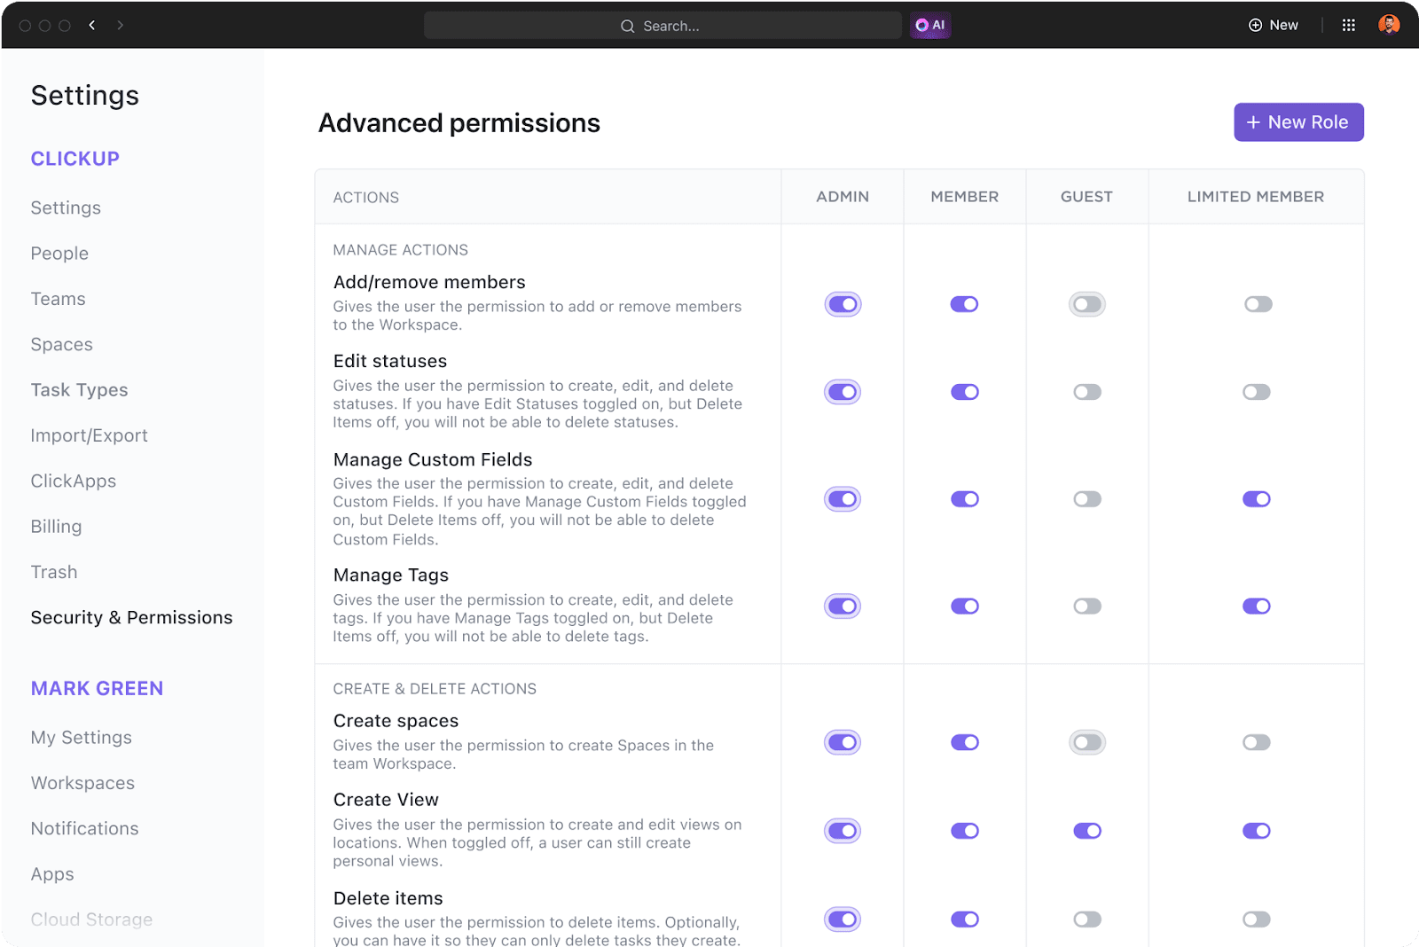This screenshot has width=1419, height=947.
Task: Select ClickApps in the sidebar
Action: tap(74, 481)
